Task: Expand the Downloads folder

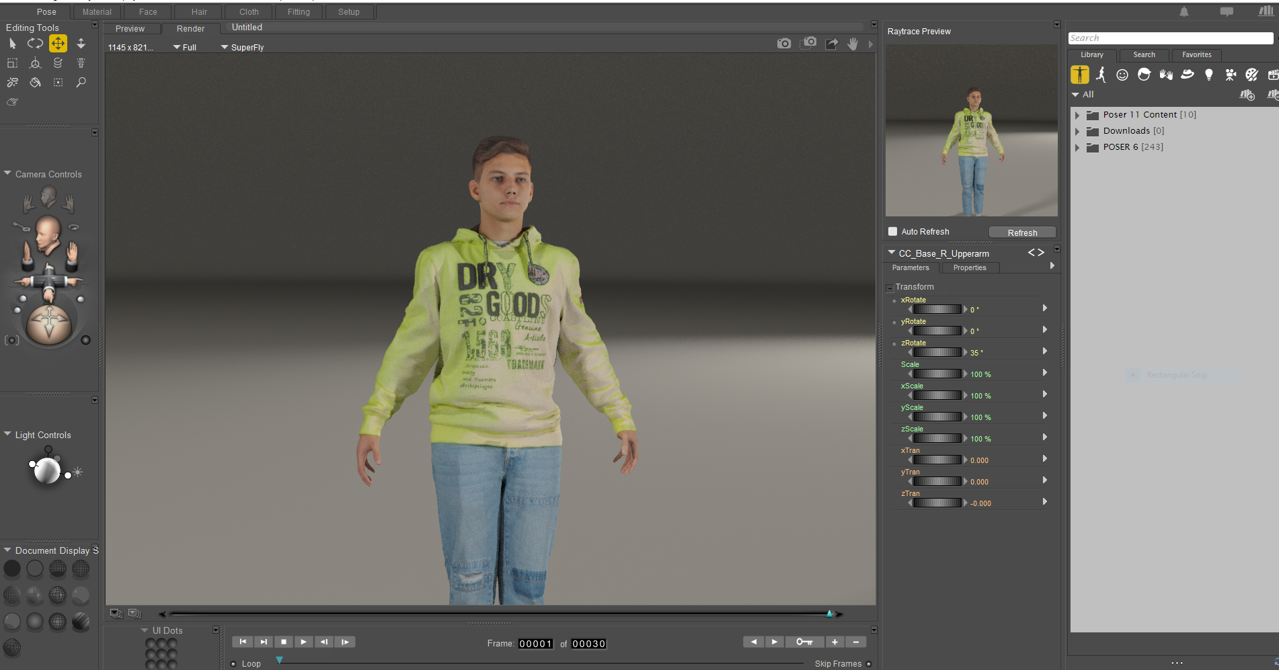Action: point(1077,131)
